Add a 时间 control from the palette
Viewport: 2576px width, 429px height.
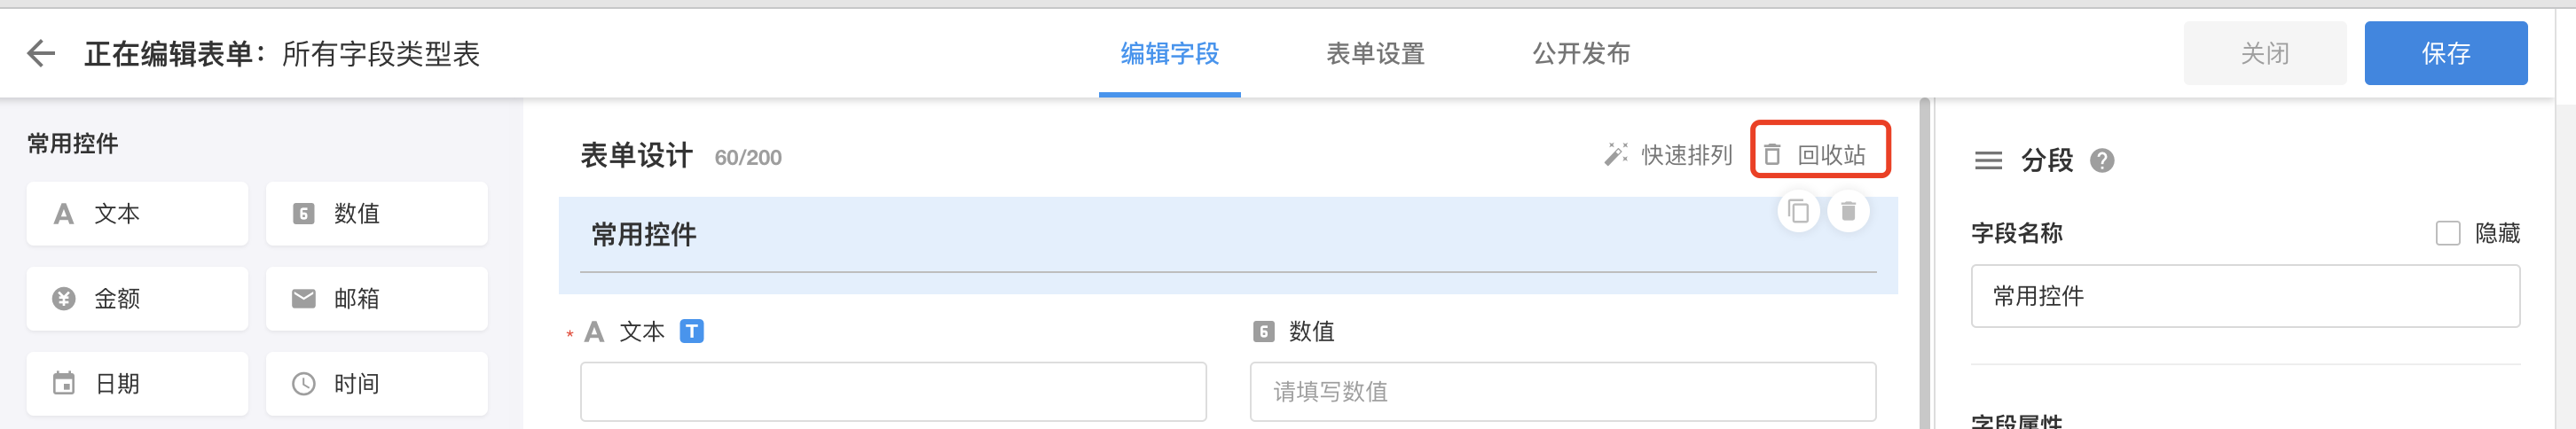[x=376, y=384]
